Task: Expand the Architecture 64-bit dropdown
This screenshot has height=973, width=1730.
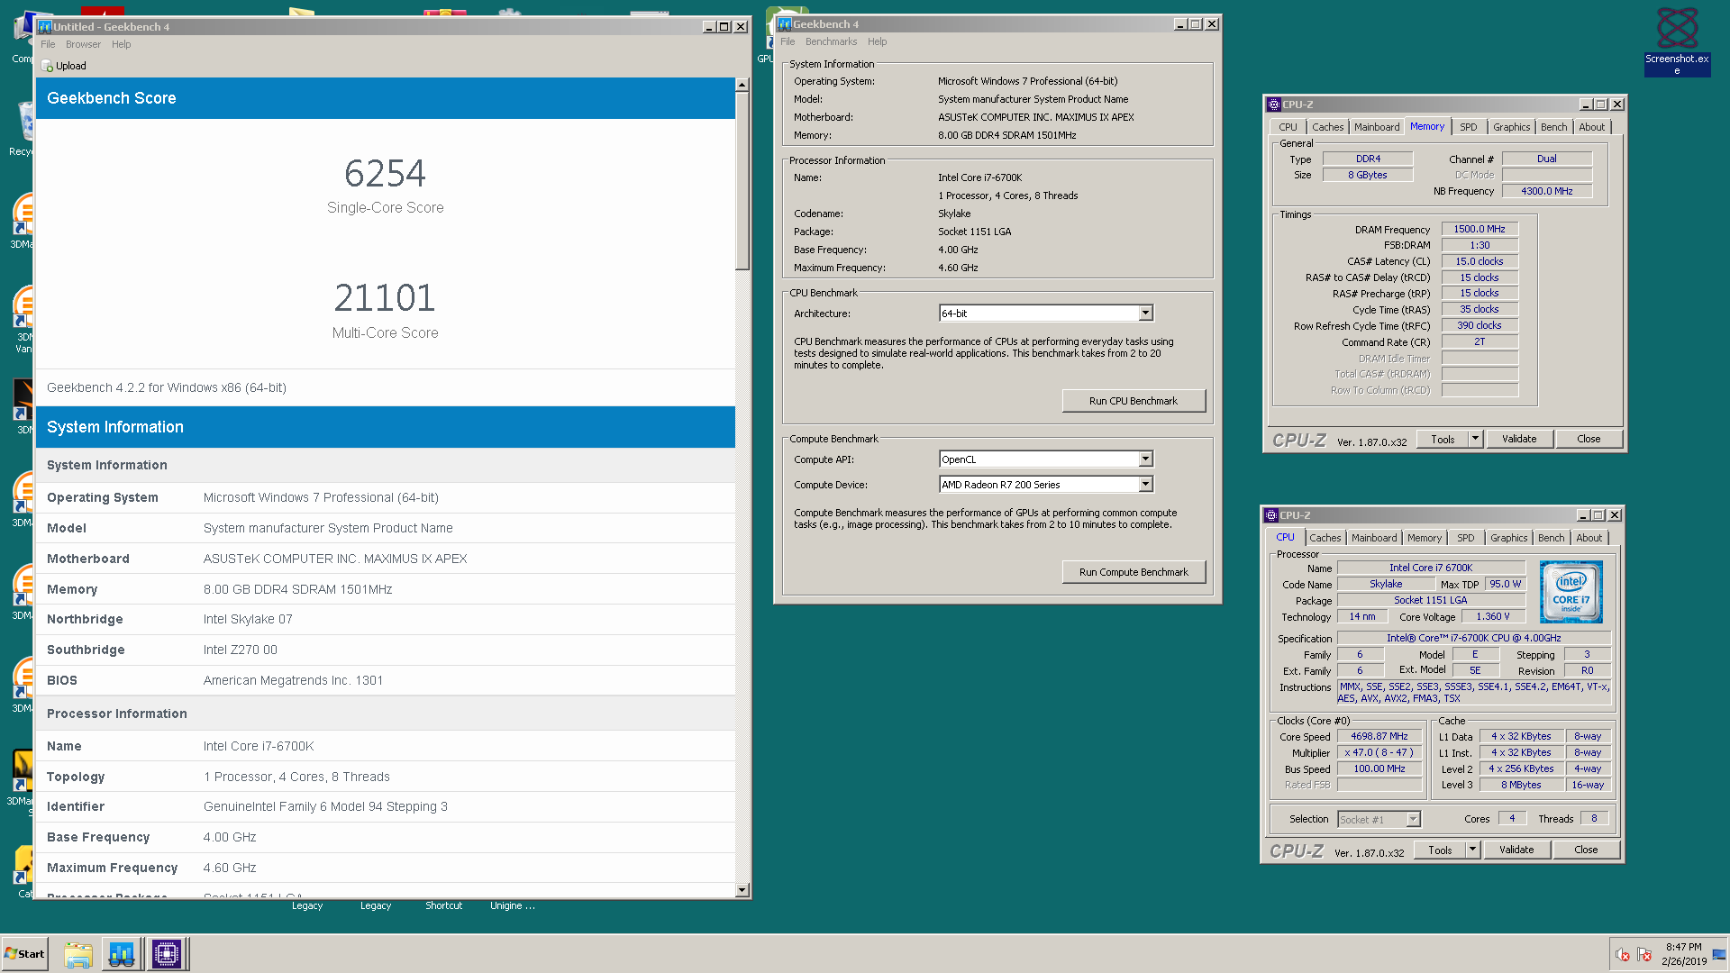Action: [1145, 314]
